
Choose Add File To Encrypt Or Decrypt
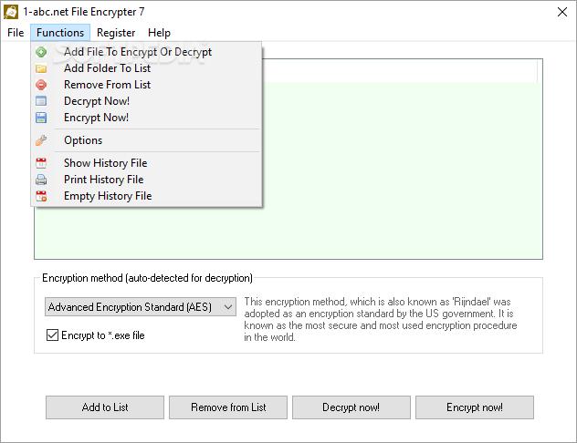coord(146,52)
